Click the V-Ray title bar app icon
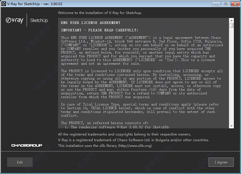This screenshot has width=241, height=174. click(x=4, y=4)
